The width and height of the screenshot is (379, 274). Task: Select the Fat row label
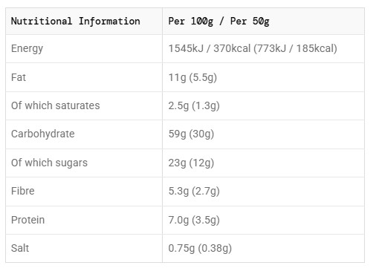(x=19, y=77)
